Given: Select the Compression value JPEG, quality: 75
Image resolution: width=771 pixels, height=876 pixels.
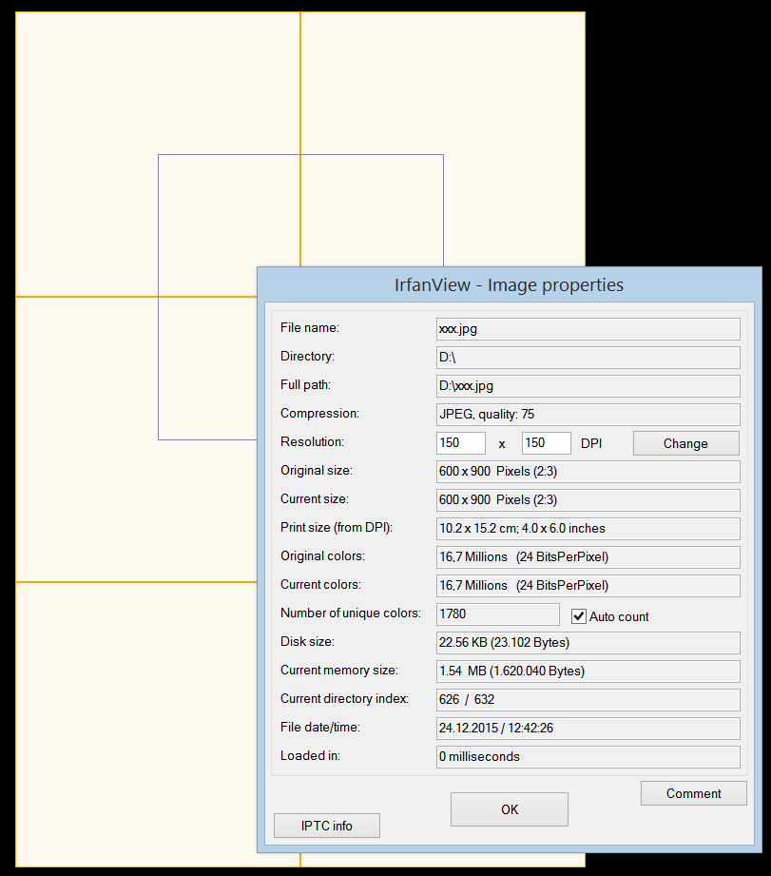Looking at the screenshot, I should [588, 415].
